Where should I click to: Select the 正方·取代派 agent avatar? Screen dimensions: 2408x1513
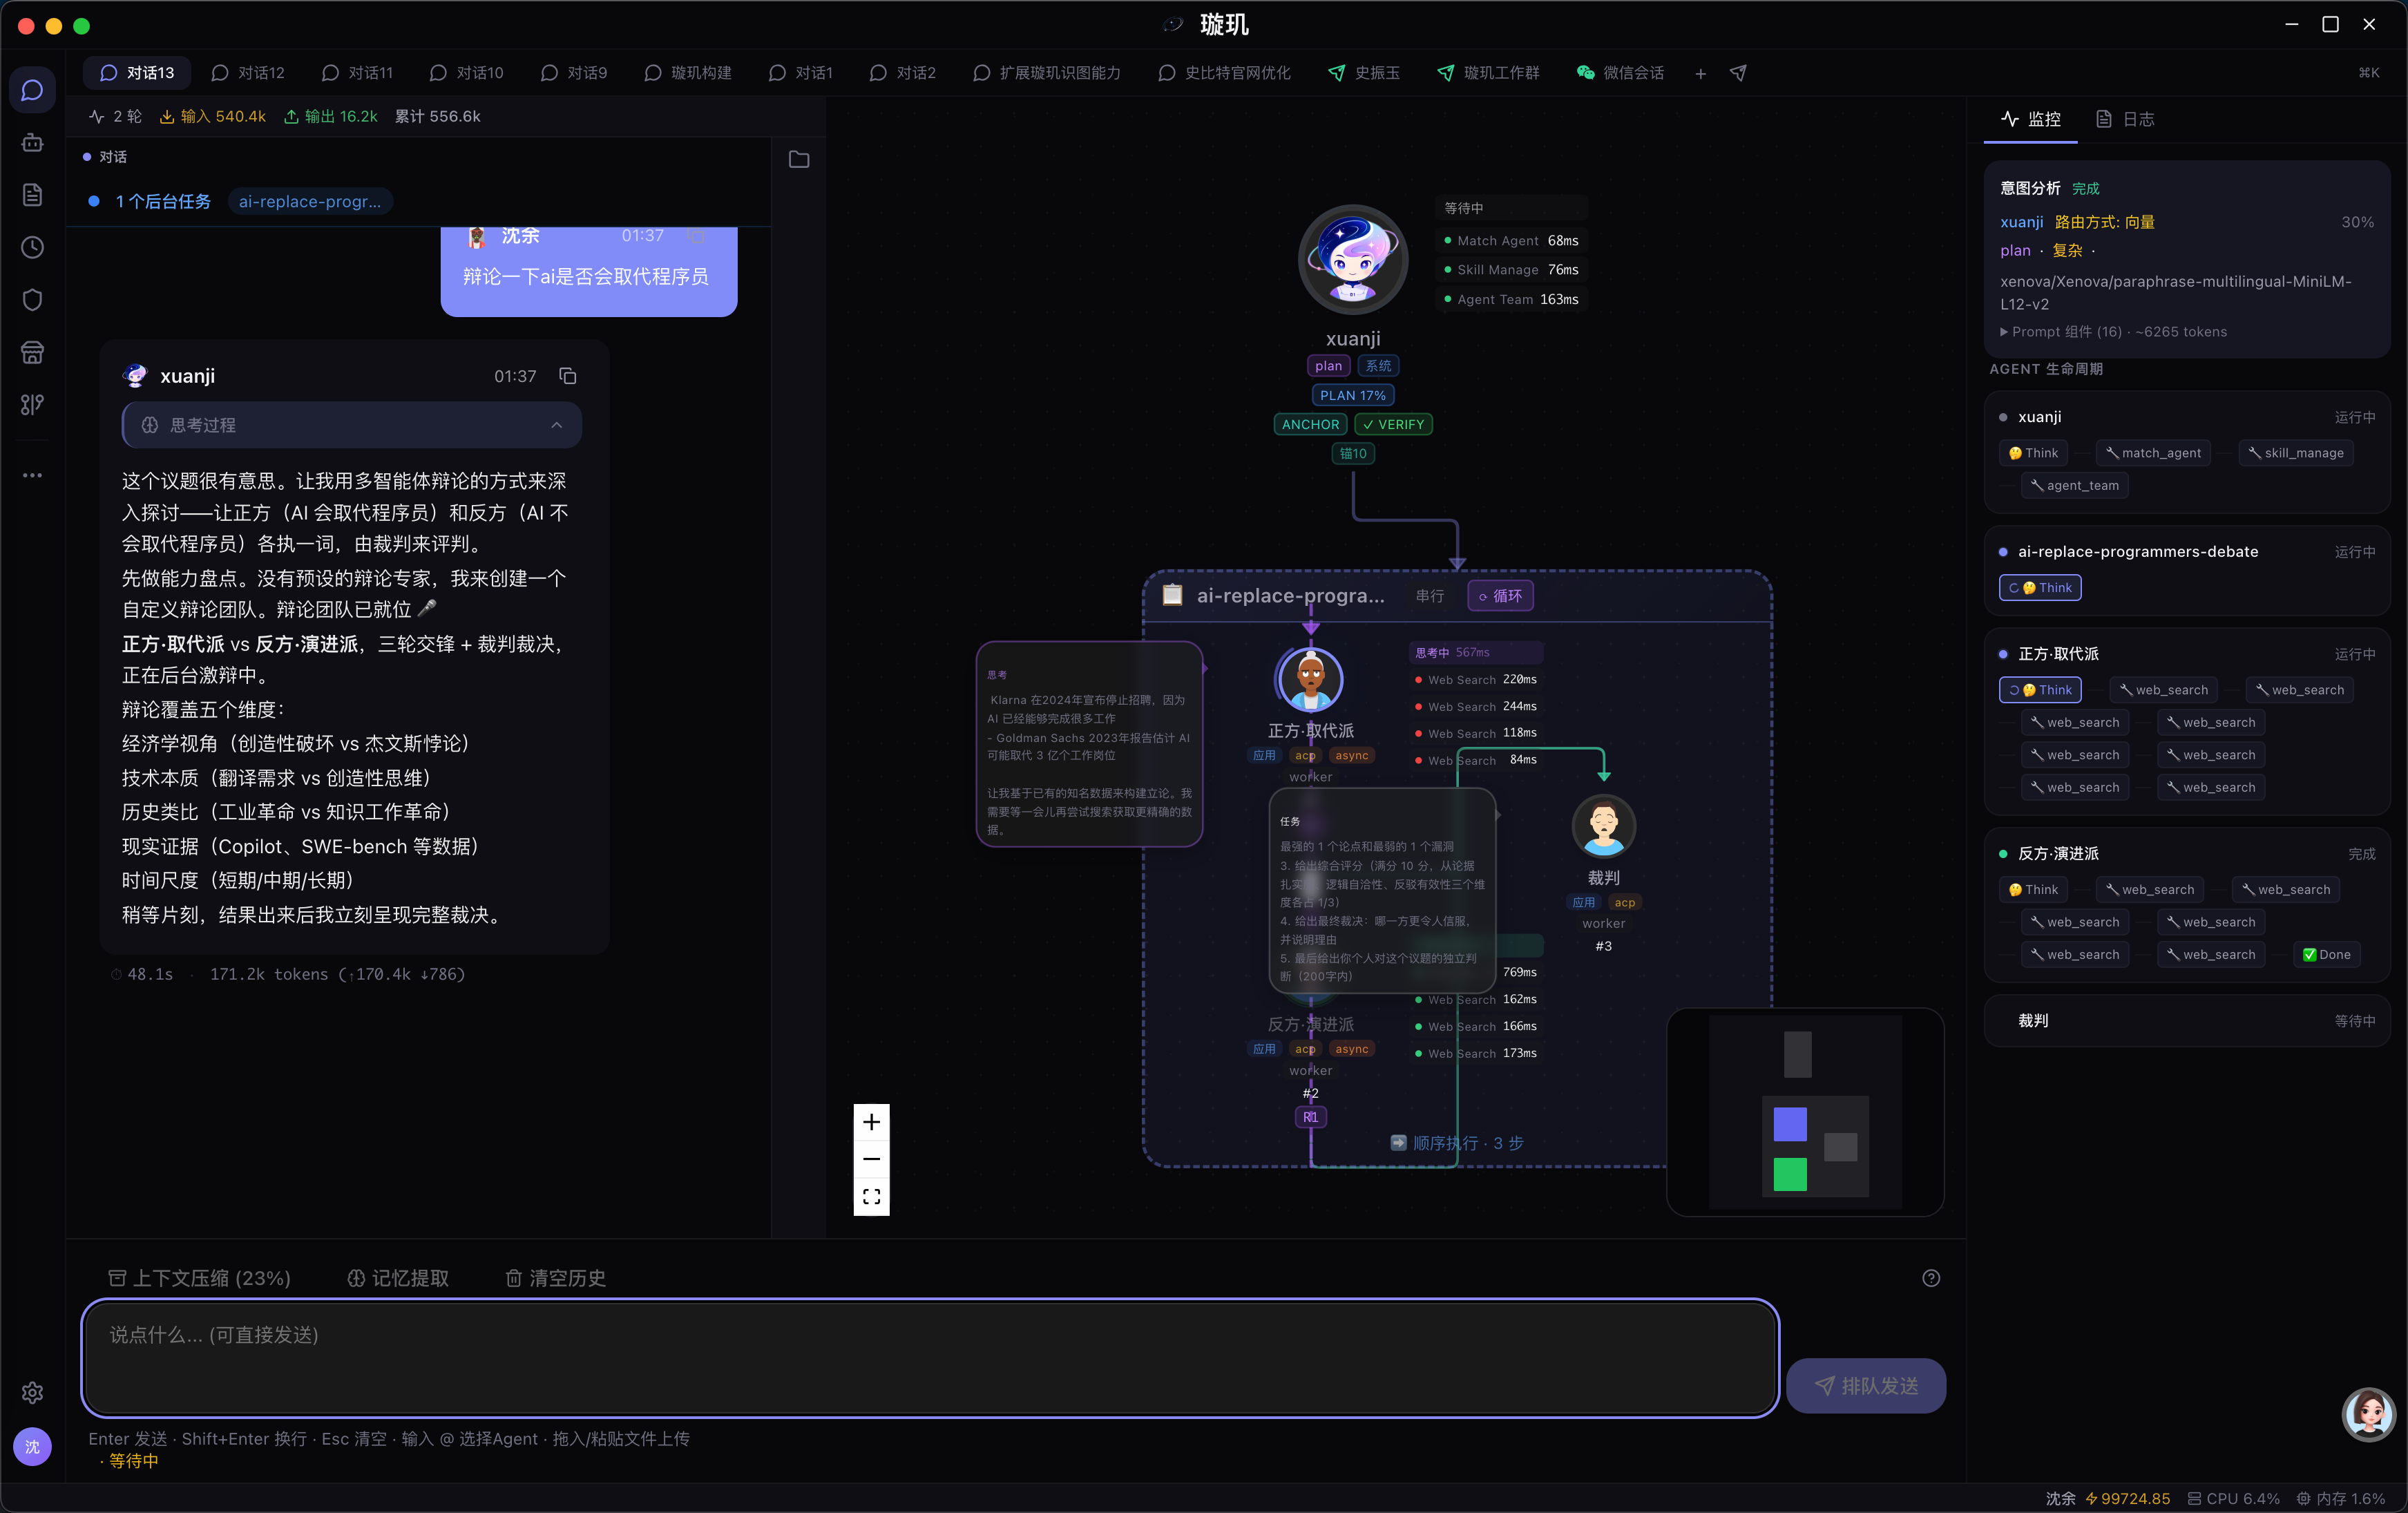1310,680
